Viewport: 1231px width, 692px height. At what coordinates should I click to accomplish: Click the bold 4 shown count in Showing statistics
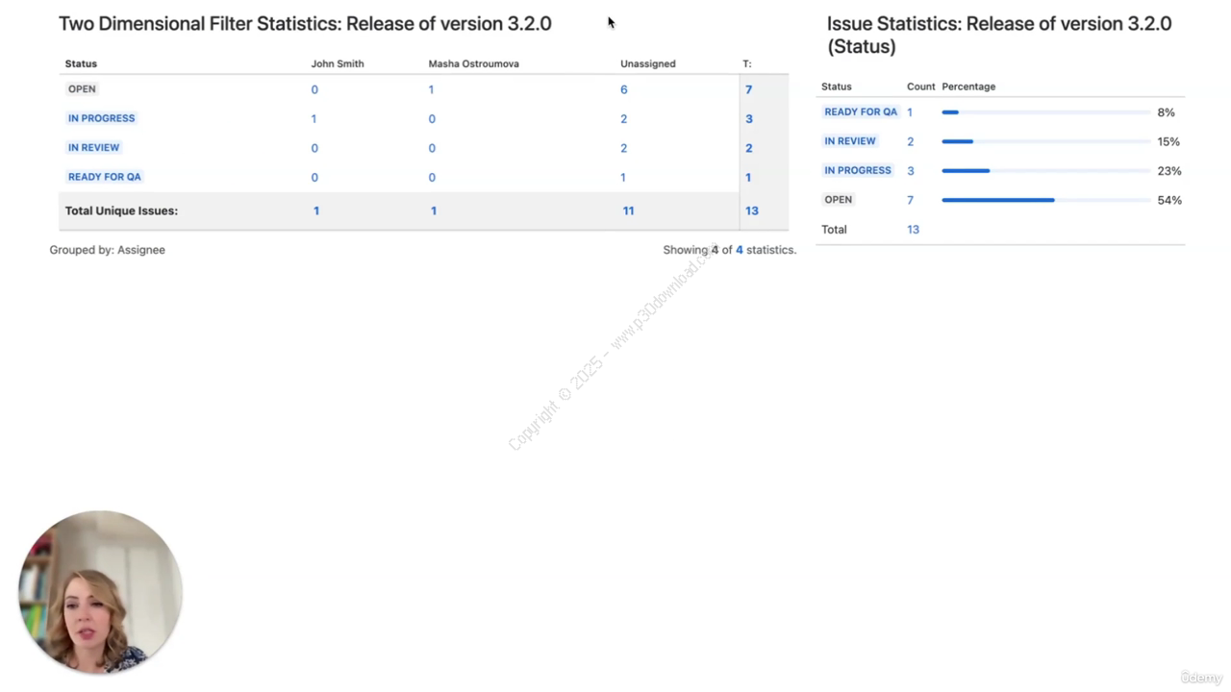pyautogui.click(x=715, y=250)
